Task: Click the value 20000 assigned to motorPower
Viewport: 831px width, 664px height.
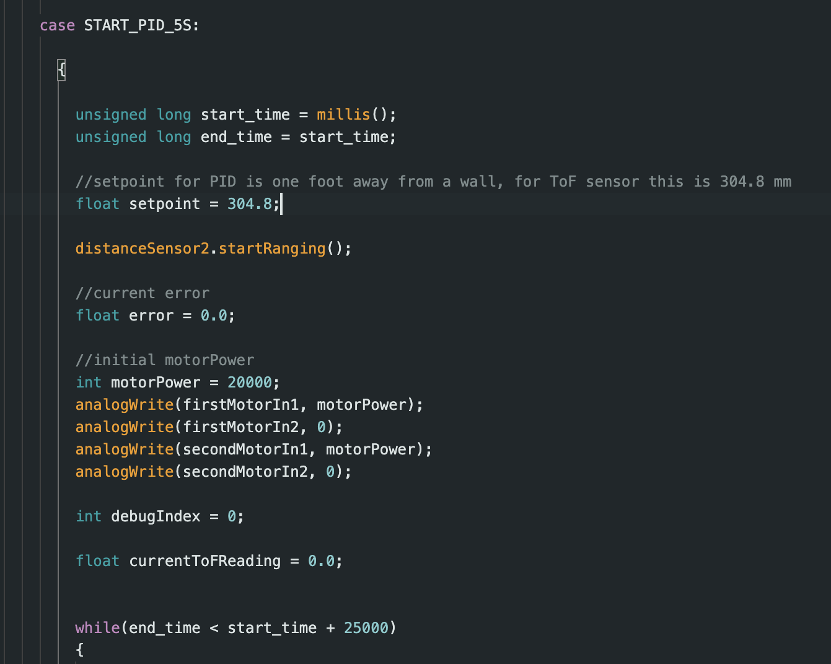Action: click(249, 383)
